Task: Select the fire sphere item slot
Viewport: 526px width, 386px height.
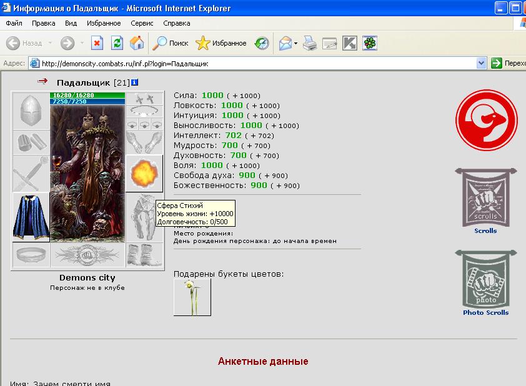Action: [144, 174]
